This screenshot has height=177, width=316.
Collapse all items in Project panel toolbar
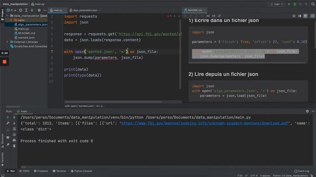pos(32,10)
